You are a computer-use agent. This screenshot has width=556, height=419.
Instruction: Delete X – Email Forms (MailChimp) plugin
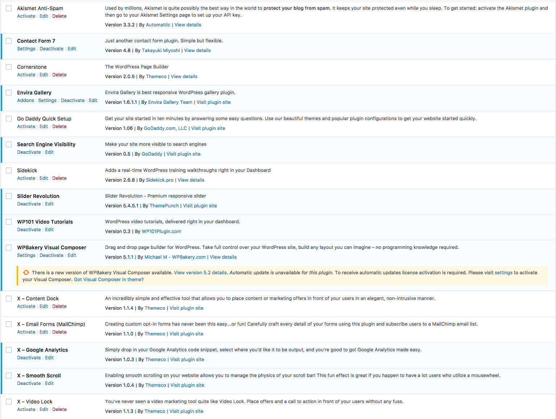pos(59,332)
